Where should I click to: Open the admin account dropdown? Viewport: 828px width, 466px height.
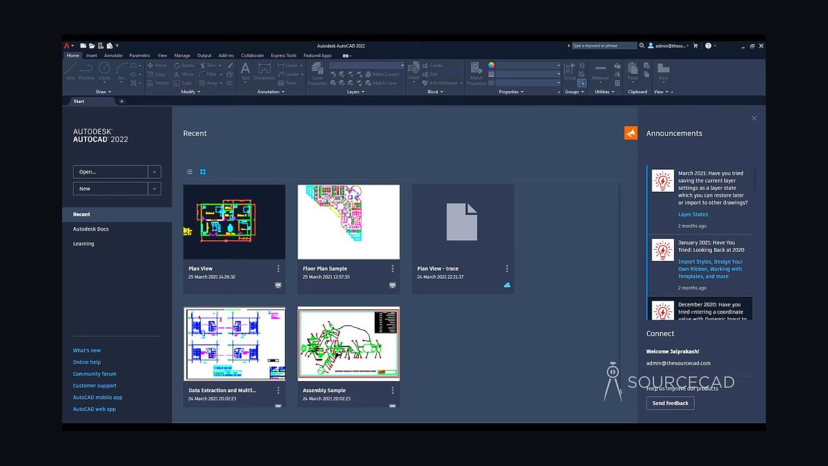pyautogui.click(x=669, y=46)
